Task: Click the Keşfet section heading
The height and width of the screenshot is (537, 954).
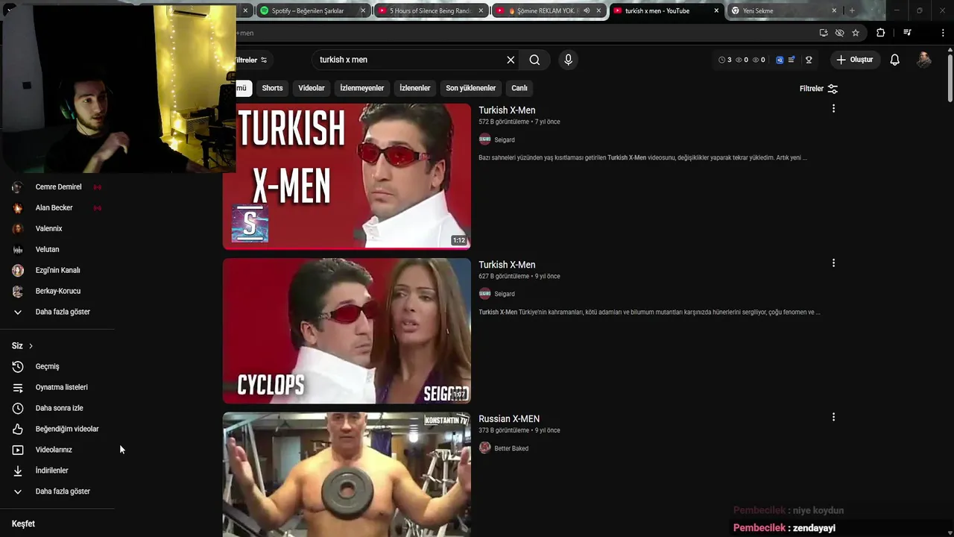Action: point(23,524)
